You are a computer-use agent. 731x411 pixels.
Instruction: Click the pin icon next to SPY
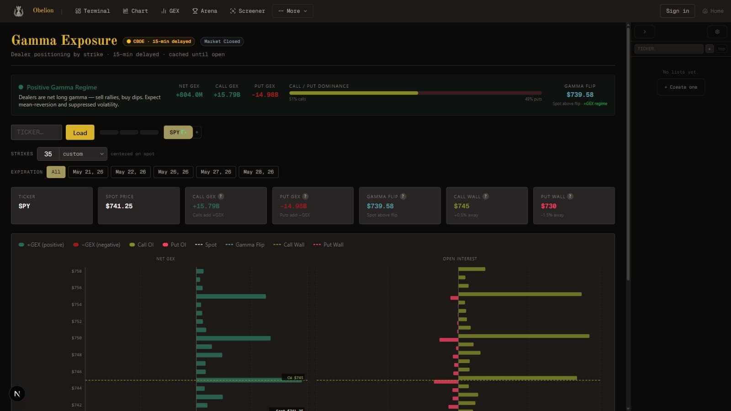pos(197,132)
